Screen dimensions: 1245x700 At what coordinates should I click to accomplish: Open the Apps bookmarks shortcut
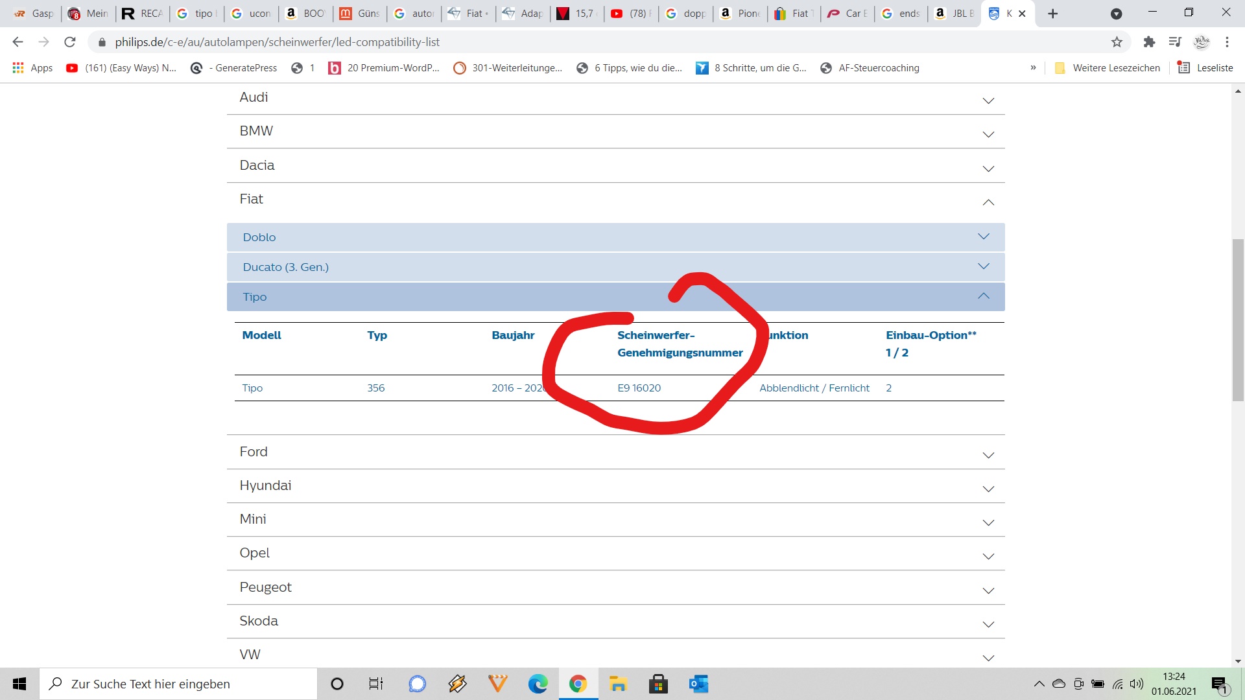click(33, 68)
